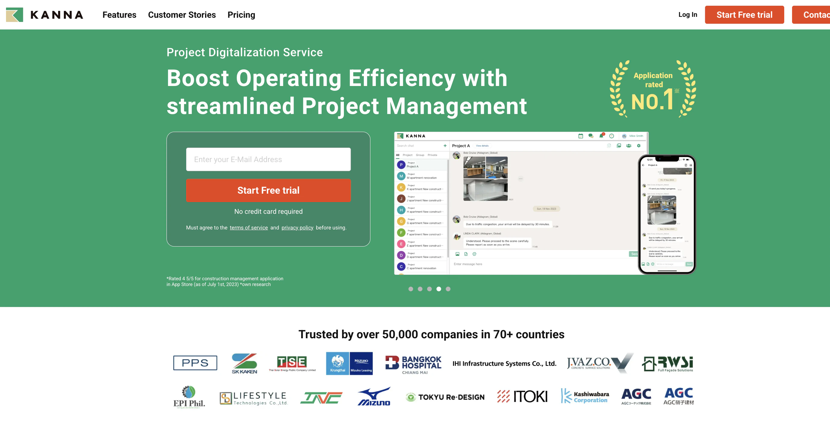Click the Mizuno logo
Image resolution: width=830 pixels, height=433 pixels.
pyautogui.click(x=374, y=396)
